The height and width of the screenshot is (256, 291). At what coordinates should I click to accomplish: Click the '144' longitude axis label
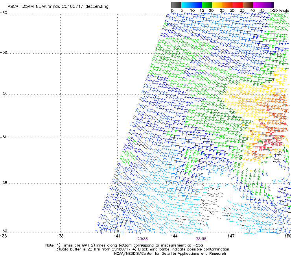174,236
